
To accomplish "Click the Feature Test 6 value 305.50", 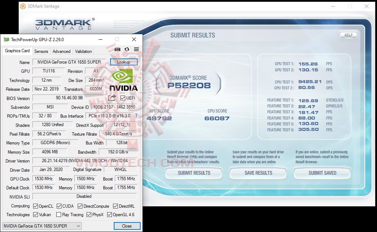I will [309, 129].
